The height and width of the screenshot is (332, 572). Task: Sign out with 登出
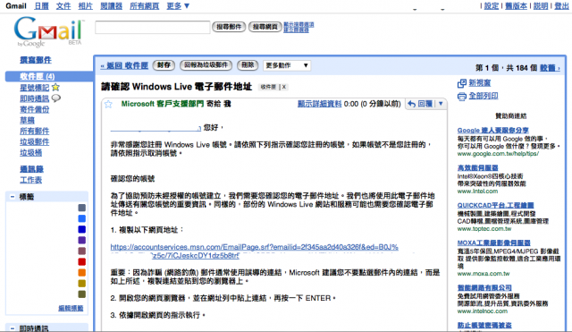pos(561,6)
